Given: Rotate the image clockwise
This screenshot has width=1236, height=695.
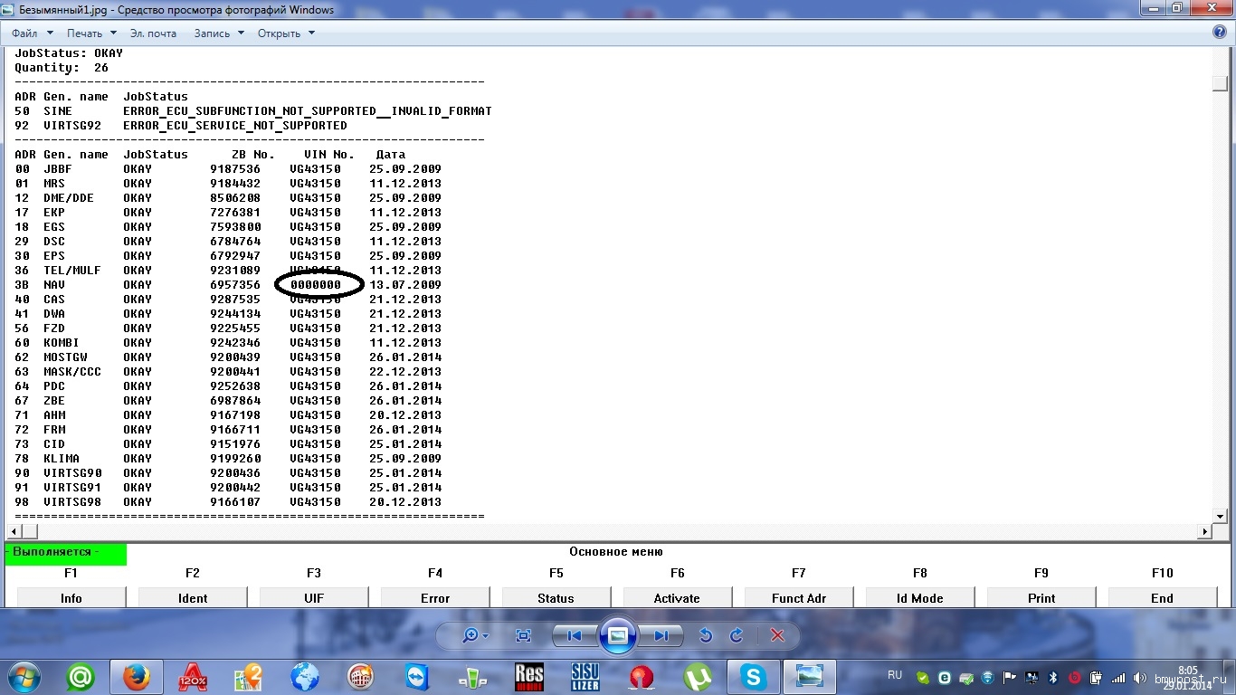Looking at the screenshot, I should [737, 636].
